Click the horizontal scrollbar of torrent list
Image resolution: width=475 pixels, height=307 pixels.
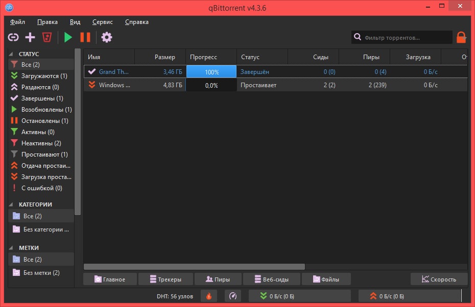pos(194,267)
